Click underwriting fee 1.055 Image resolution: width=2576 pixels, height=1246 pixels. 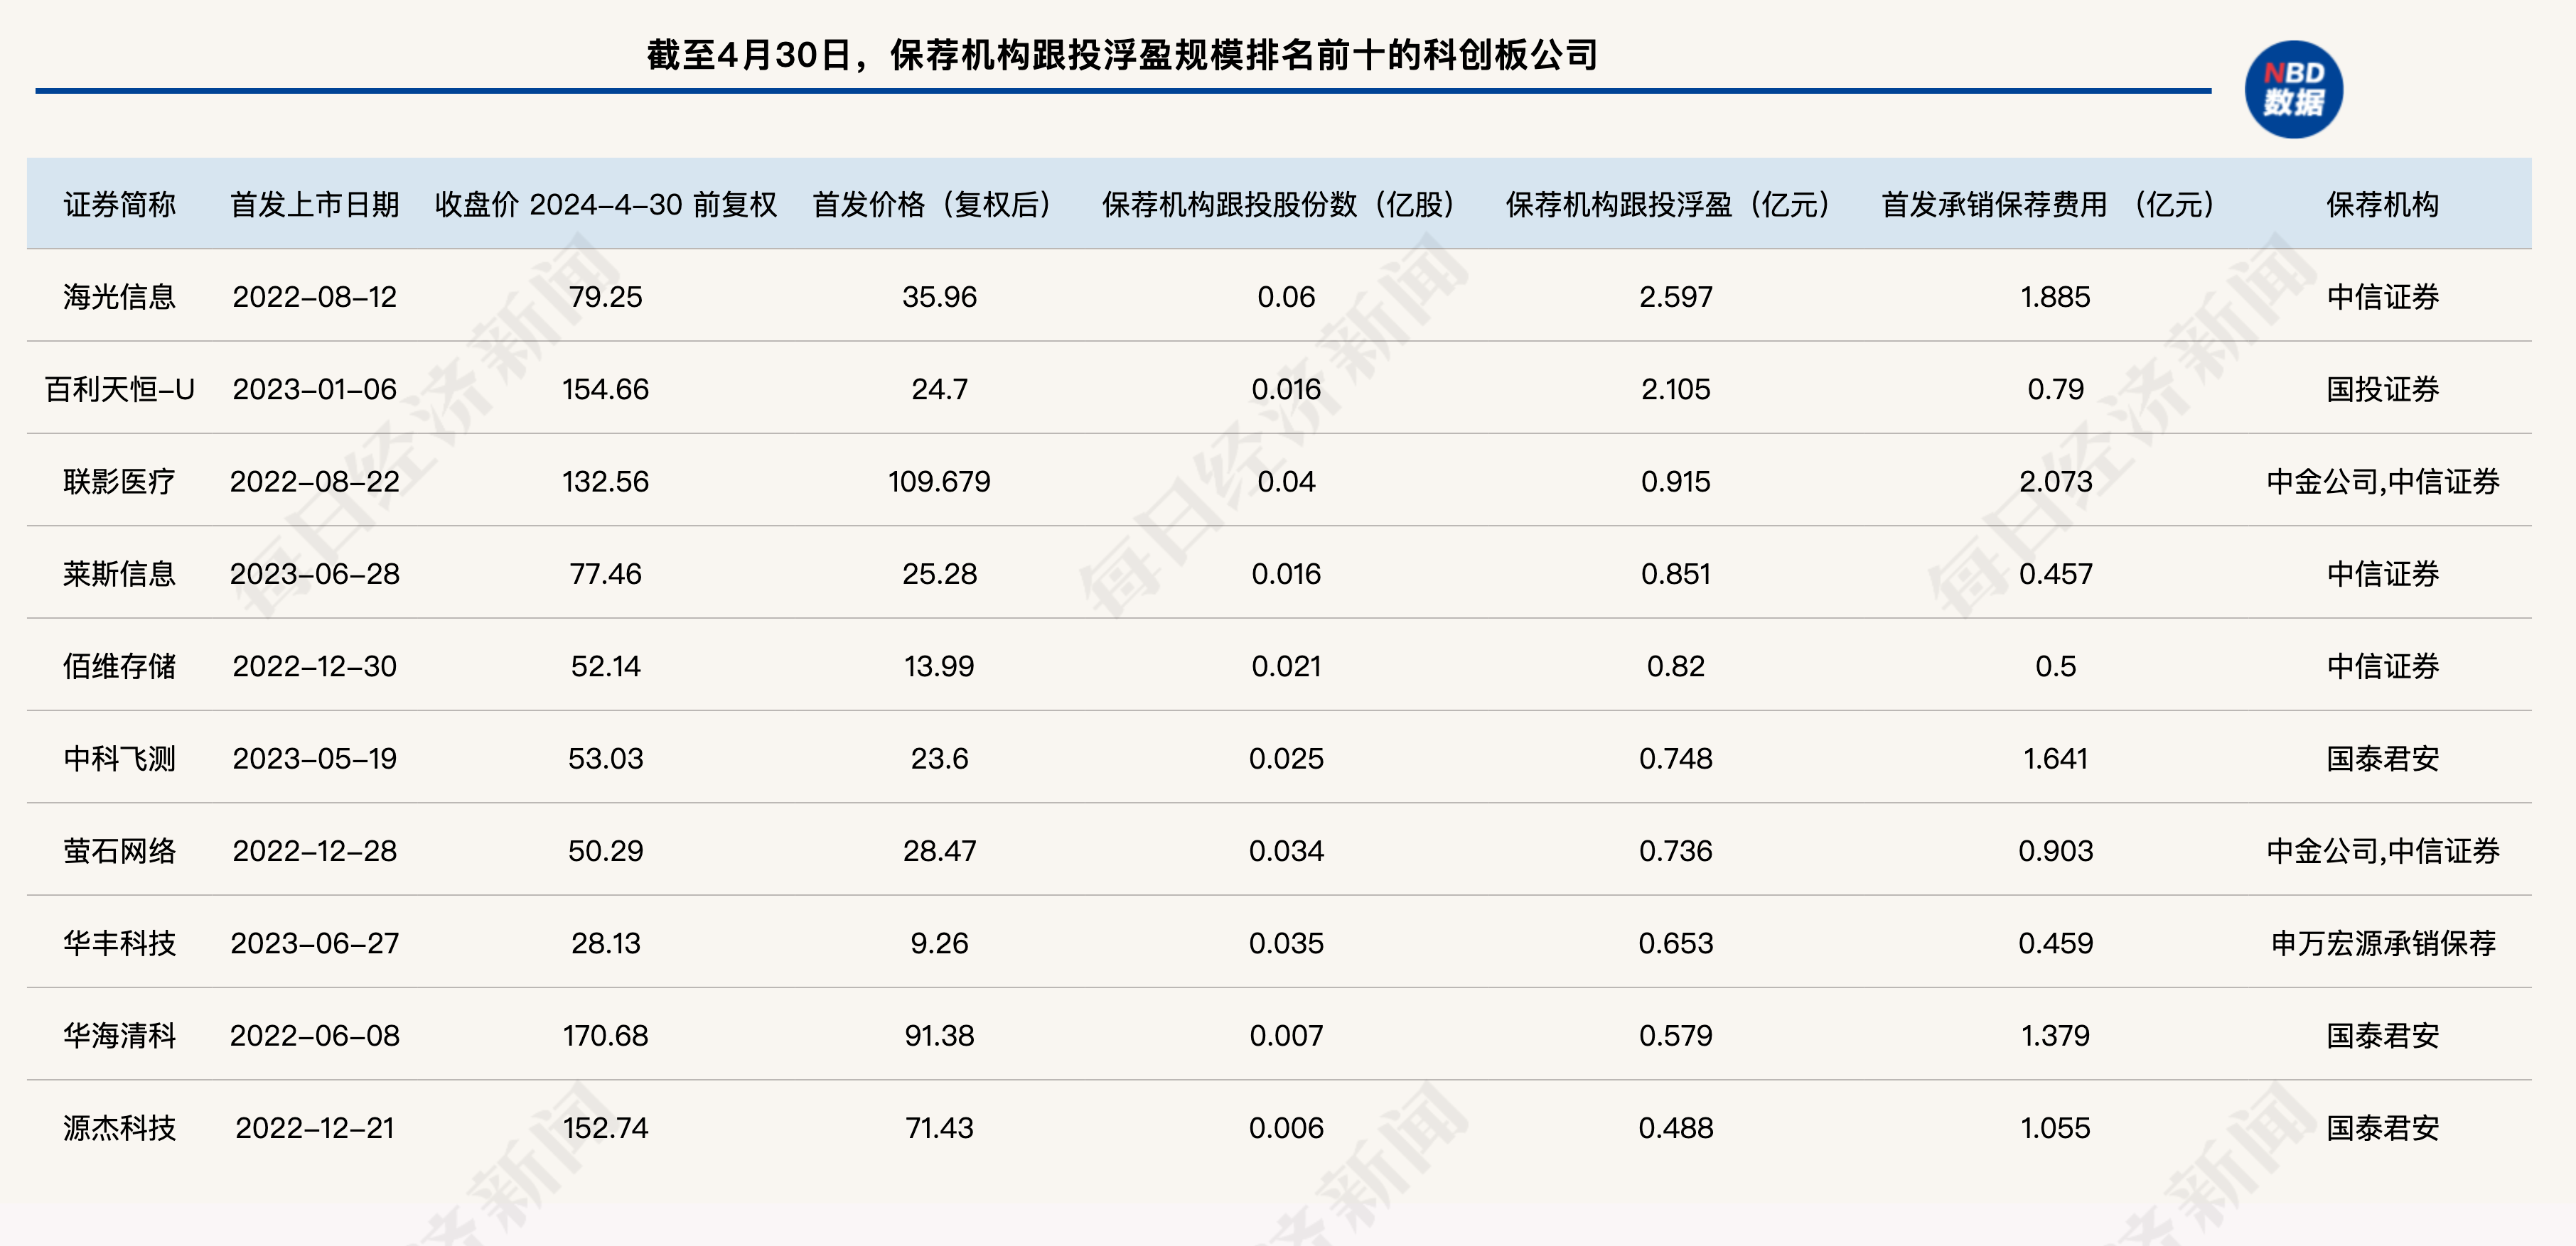[2055, 1128]
